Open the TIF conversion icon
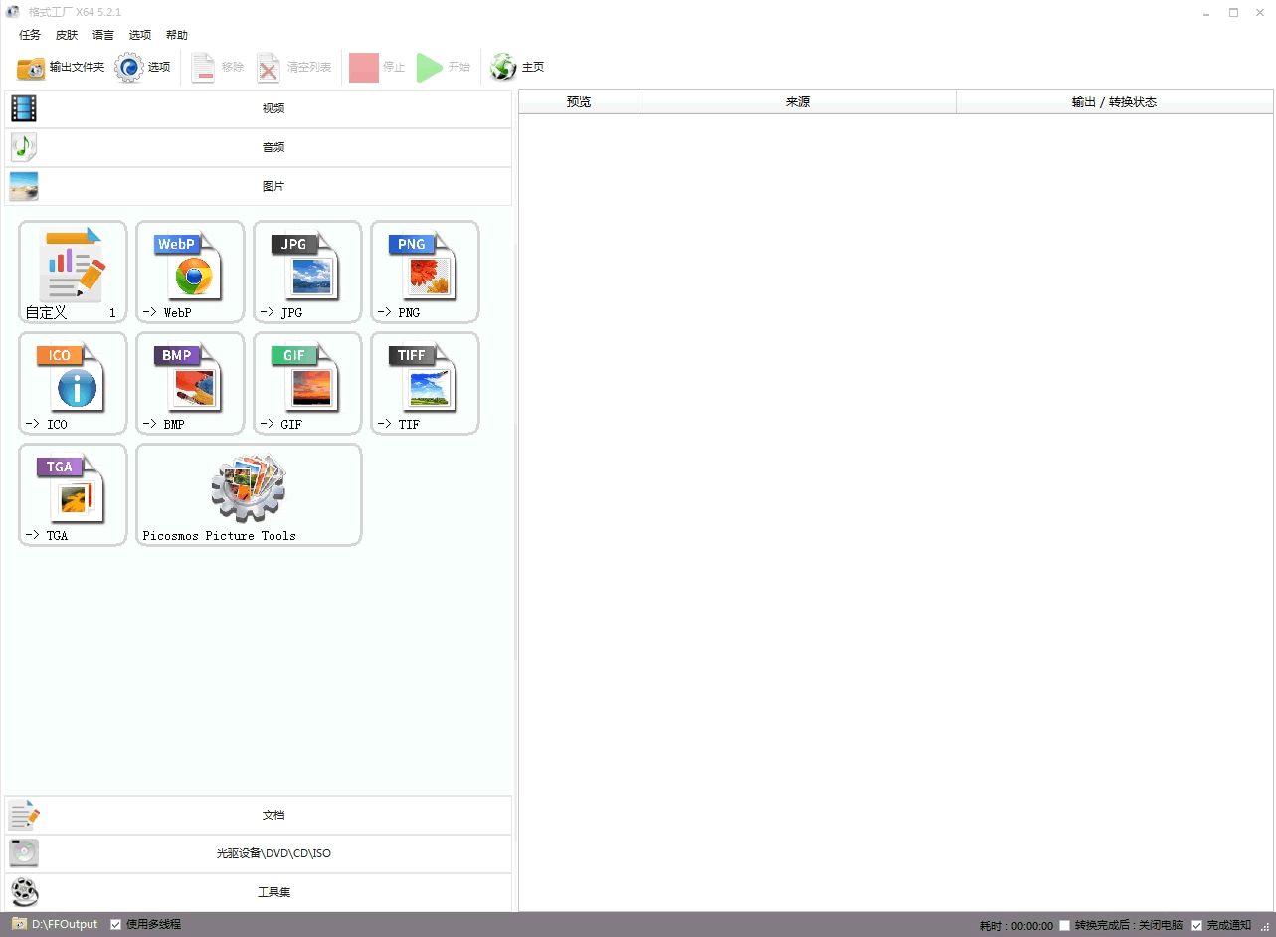1276x937 pixels. 424,382
